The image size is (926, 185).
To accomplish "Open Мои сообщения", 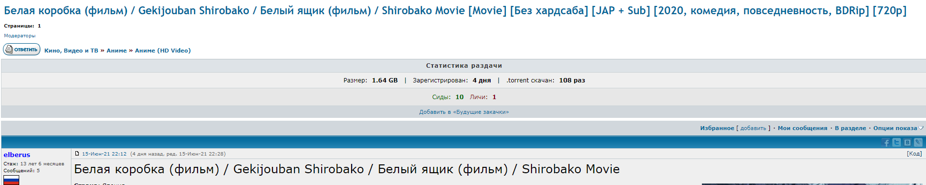I will (802, 128).
